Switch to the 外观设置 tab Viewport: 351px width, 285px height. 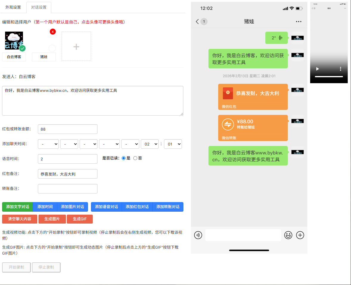pyautogui.click(x=13, y=7)
